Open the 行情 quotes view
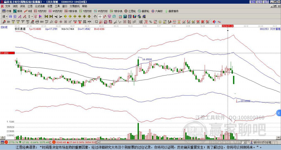Screen dimensions: 281x150 click(x=7, y=11)
